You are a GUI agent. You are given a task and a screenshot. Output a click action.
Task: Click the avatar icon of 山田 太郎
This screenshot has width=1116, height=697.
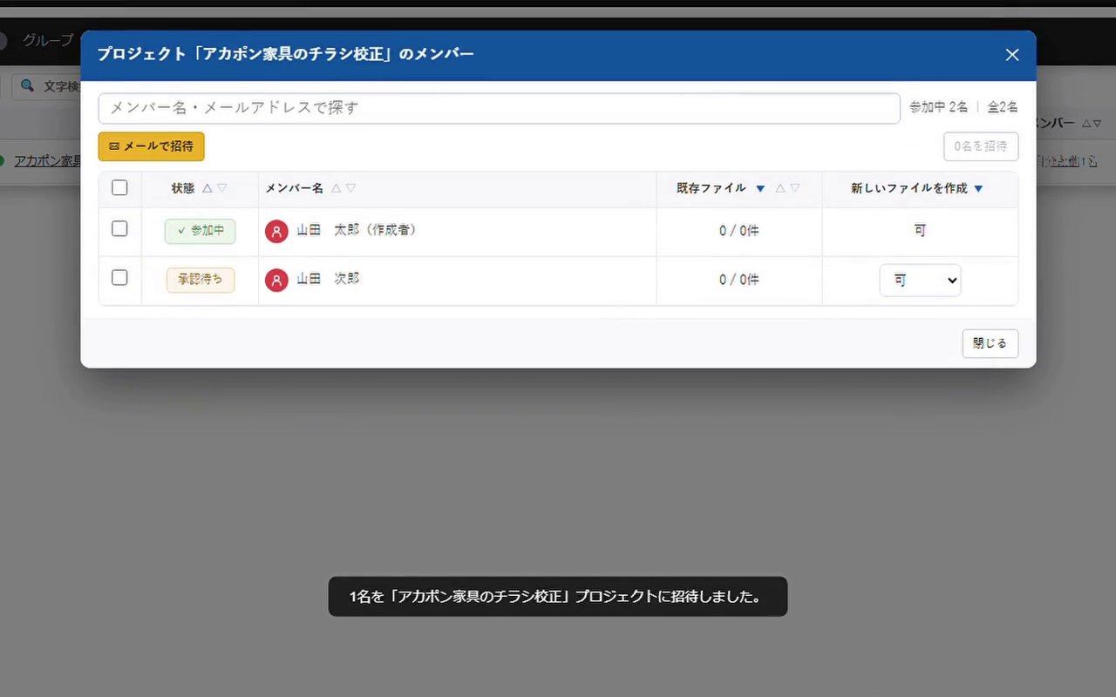pyautogui.click(x=276, y=231)
